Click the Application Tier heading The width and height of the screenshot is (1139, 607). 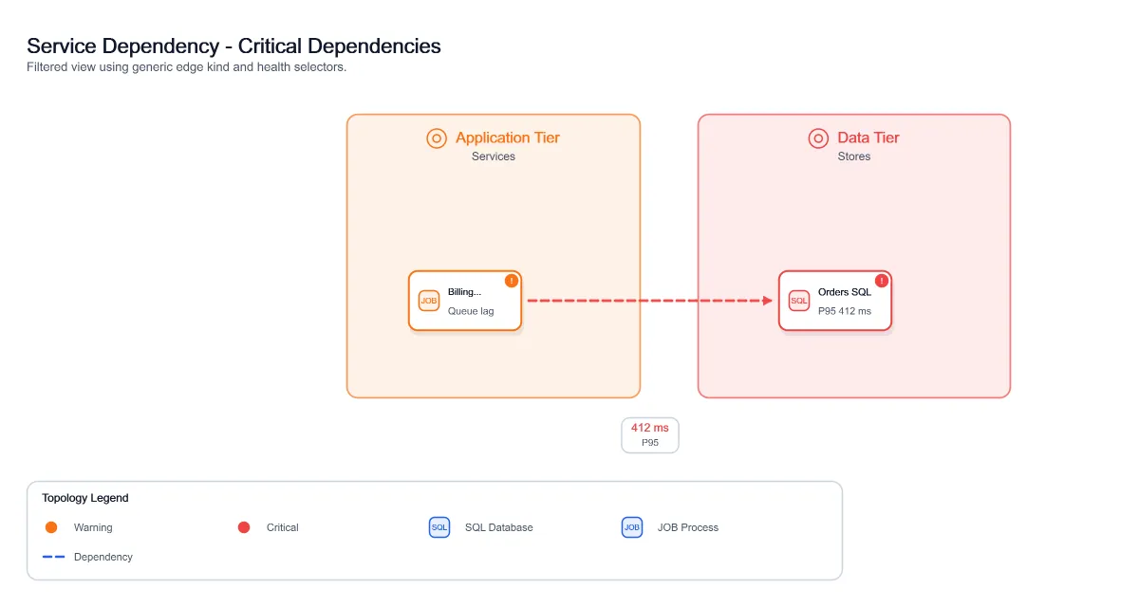[508, 138]
